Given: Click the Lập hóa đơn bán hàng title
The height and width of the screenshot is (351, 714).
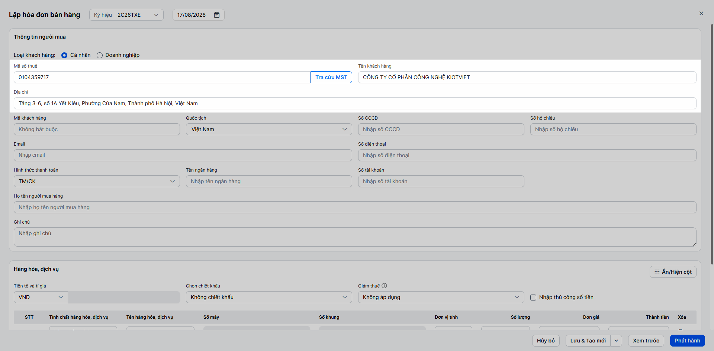Looking at the screenshot, I should [x=45, y=15].
